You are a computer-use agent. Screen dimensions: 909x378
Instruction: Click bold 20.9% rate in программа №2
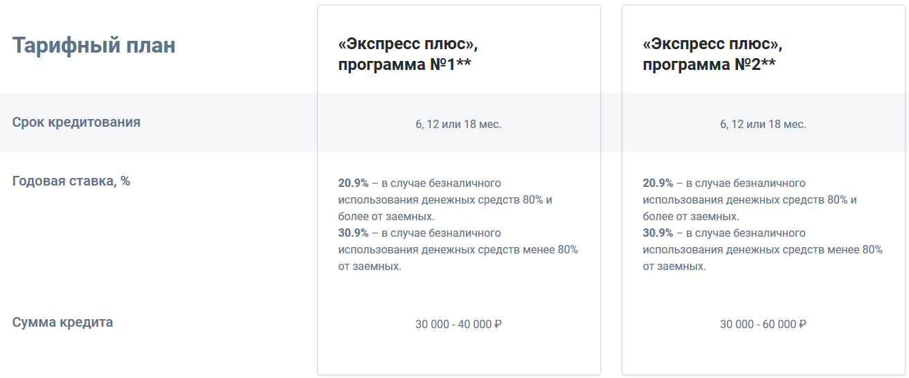coord(658,183)
